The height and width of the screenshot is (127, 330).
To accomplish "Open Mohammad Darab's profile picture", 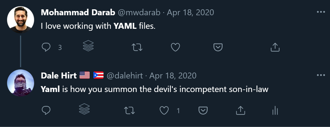I will [x=21, y=20].
